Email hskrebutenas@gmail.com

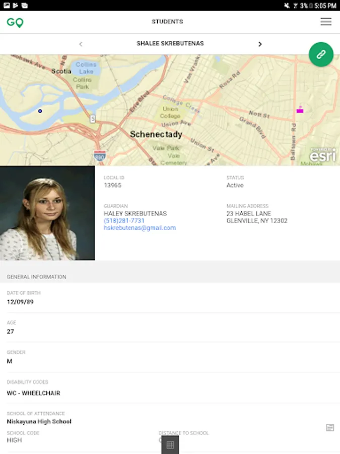coord(140,228)
